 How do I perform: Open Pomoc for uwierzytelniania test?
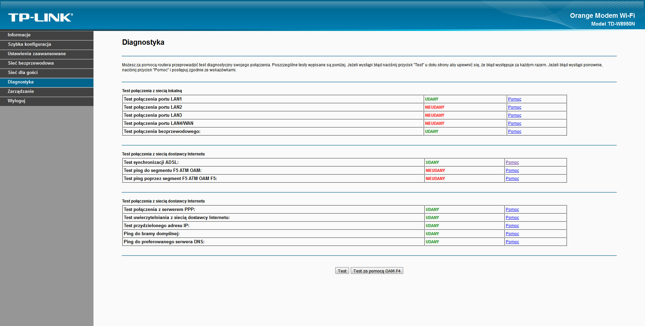pyautogui.click(x=512, y=218)
